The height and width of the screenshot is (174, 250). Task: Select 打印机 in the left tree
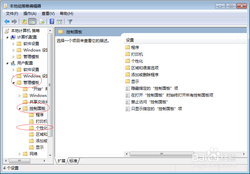41,122
